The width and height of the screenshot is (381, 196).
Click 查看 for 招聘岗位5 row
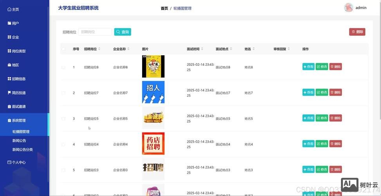pos(308,118)
